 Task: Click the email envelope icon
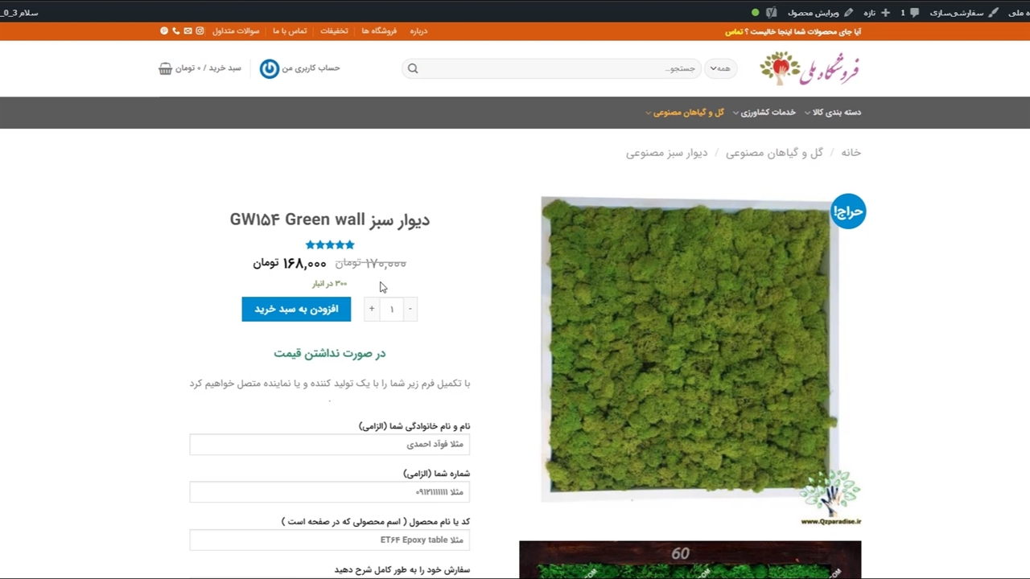click(187, 31)
